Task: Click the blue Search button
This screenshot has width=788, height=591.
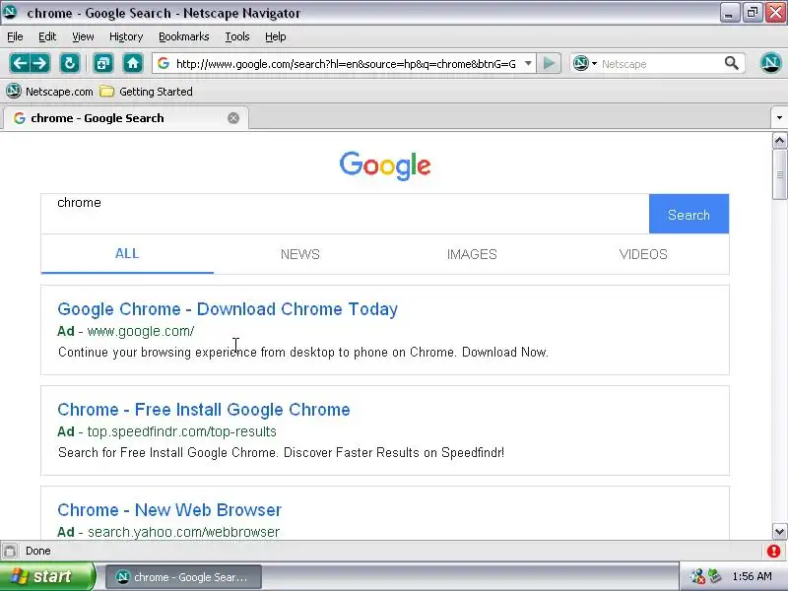Action: [689, 214]
